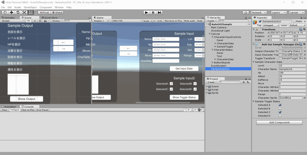Uncheck SelectedA in Game view
This screenshot has width=307, height=155.
(x=171, y=84)
